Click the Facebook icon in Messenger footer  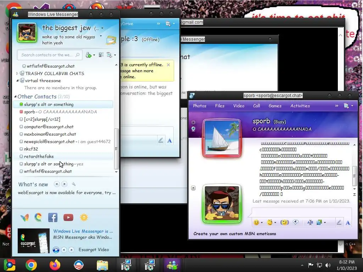click(53, 217)
